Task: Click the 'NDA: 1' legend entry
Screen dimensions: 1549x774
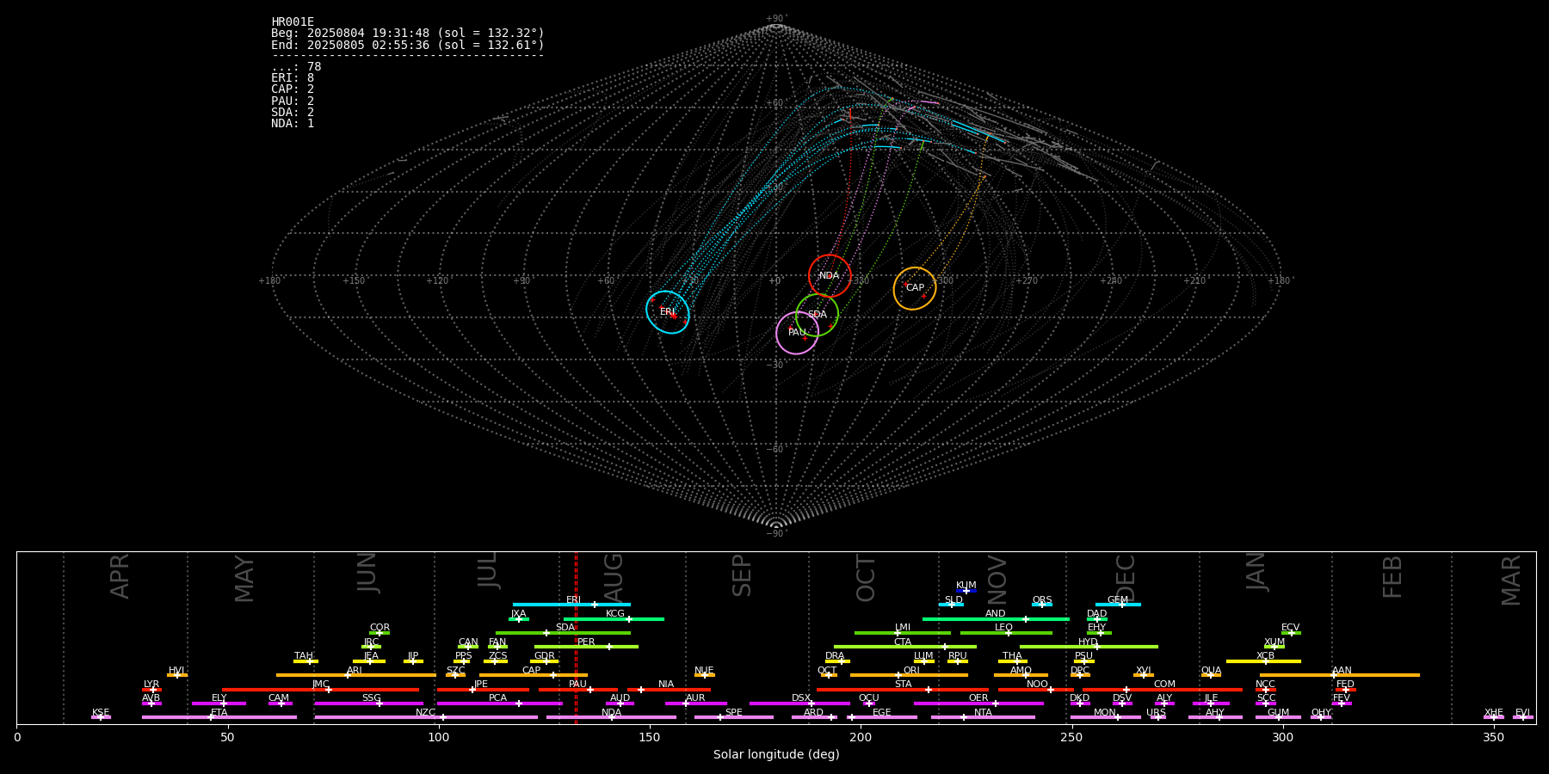Action: click(293, 124)
